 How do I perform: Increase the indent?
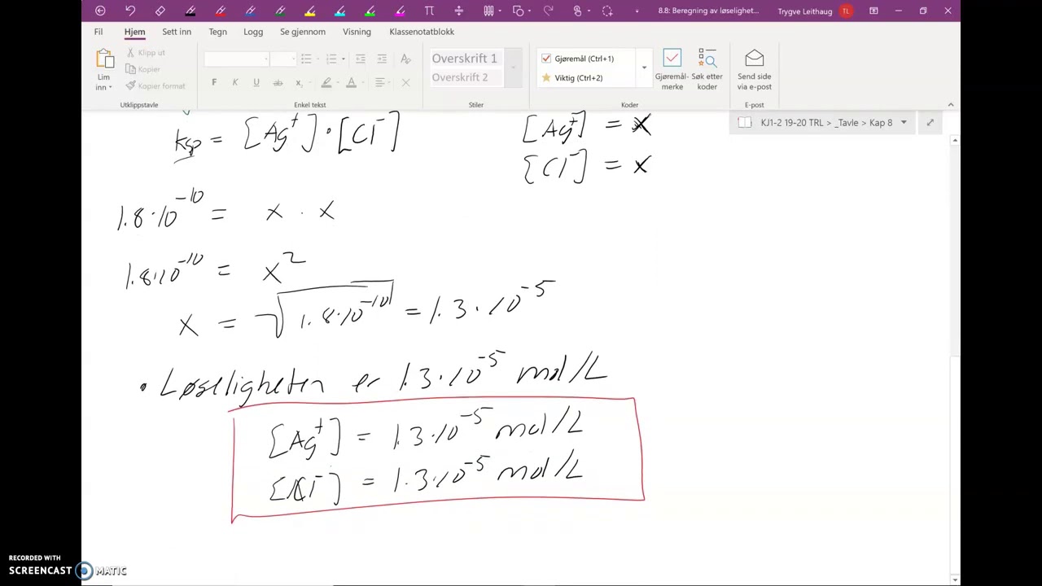382,59
